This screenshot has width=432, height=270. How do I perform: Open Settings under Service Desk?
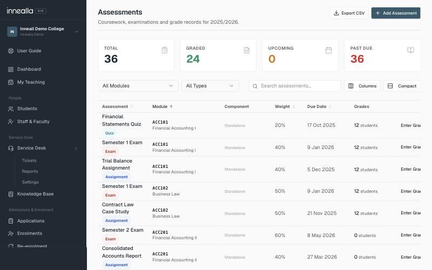[x=30, y=182]
